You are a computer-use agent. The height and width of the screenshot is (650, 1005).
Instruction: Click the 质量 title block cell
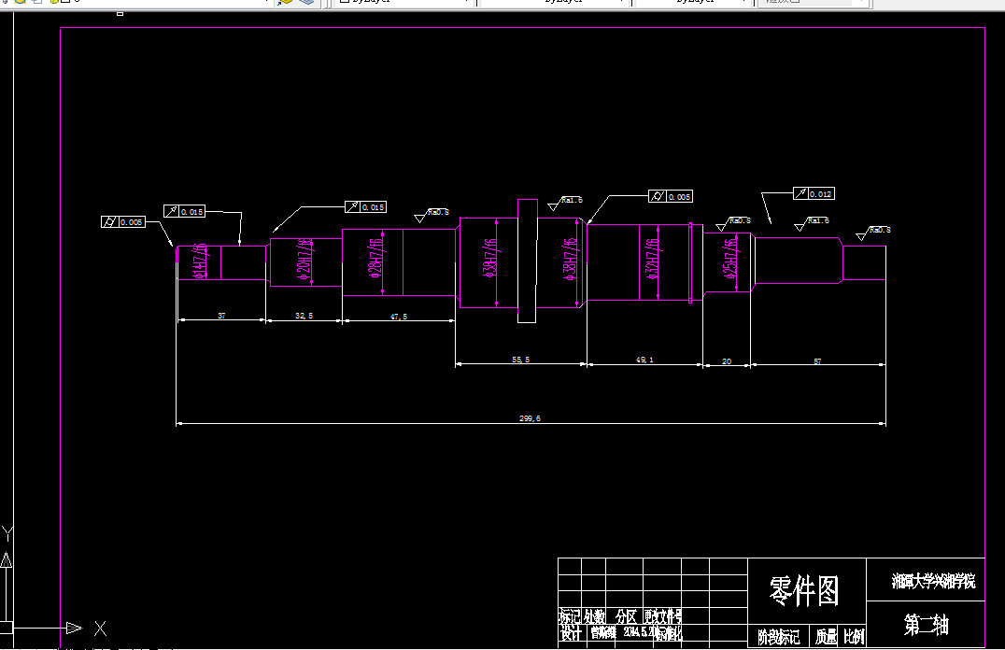pyautogui.click(x=826, y=636)
